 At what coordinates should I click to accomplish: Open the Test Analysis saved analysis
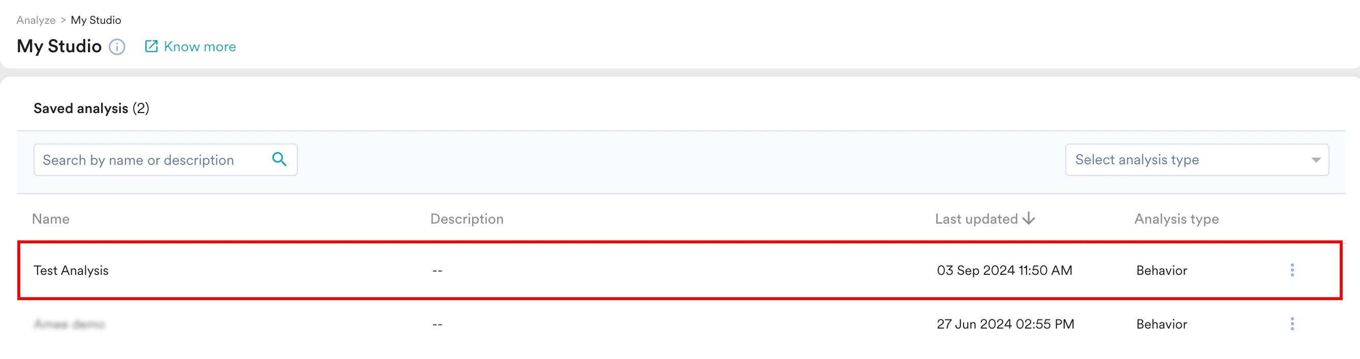(71, 270)
